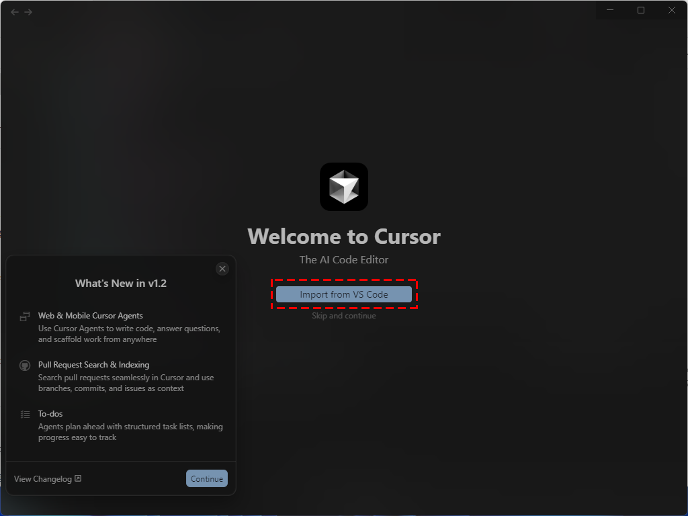Click the 'Use Cursor Agents to write code' description
The height and width of the screenshot is (516, 688).
tap(129, 334)
